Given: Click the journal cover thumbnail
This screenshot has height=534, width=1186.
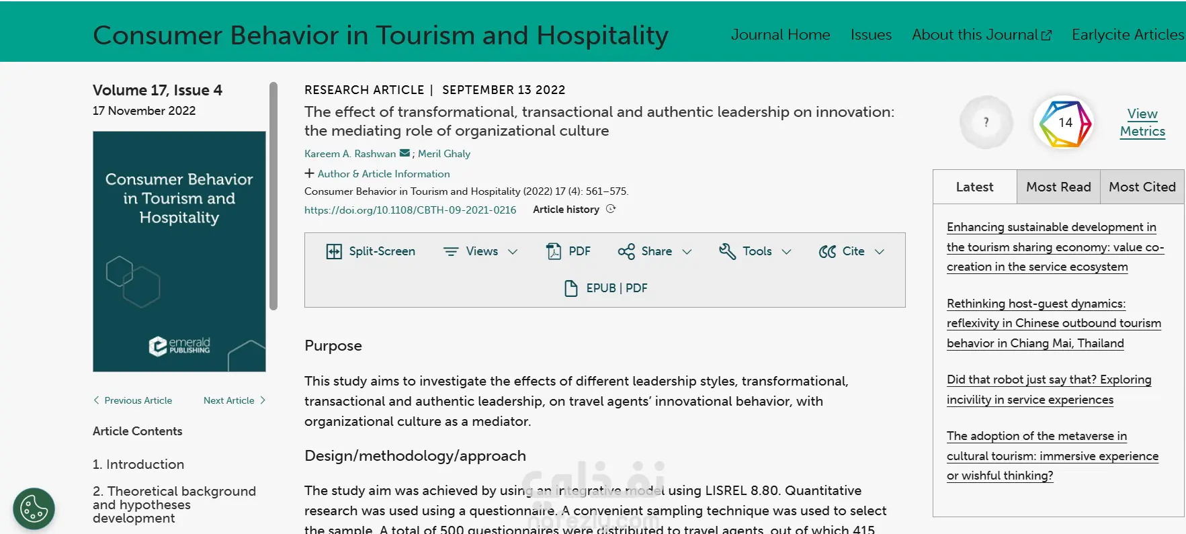Looking at the screenshot, I should (179, 251).
